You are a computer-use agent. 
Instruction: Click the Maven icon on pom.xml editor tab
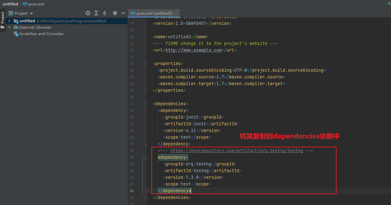(133, 13)
